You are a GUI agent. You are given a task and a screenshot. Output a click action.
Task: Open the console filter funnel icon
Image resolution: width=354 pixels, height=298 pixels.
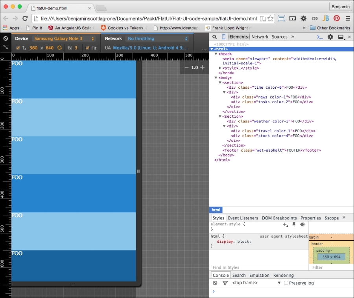tap(225, 283)
